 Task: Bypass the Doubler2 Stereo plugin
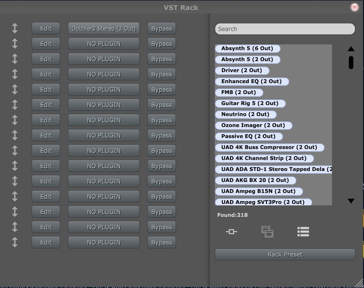pos(162,28)
